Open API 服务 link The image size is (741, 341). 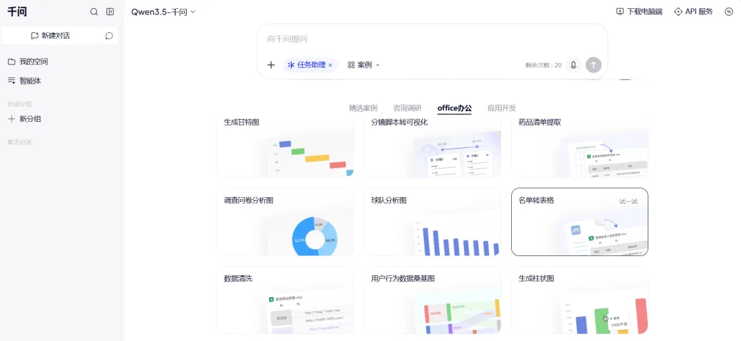[x=693, y=12]
